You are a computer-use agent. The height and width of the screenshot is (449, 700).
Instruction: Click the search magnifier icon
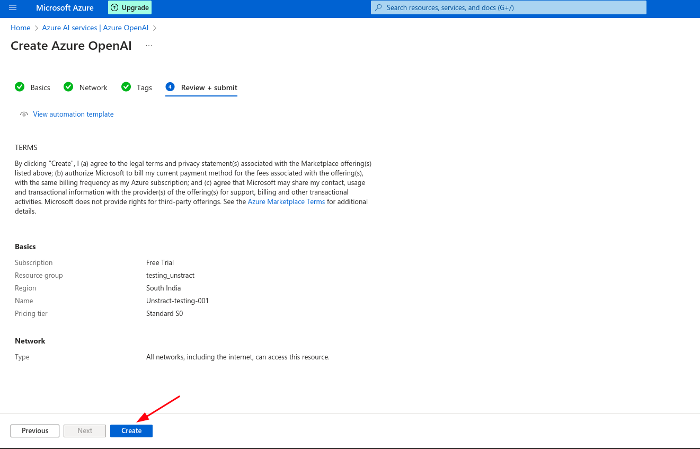pos(378,7)
